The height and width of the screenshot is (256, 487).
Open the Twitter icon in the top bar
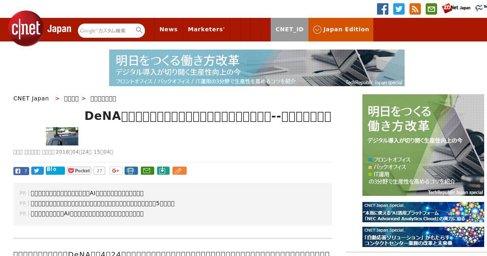(x=399, y=9)
